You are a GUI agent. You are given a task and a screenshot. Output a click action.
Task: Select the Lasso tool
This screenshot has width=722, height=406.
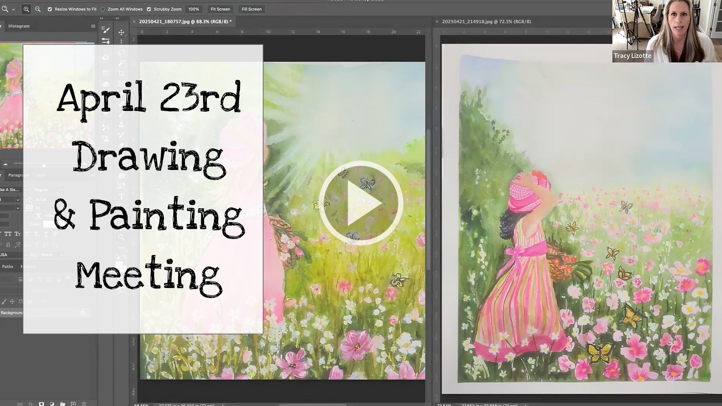click(121, 53)
